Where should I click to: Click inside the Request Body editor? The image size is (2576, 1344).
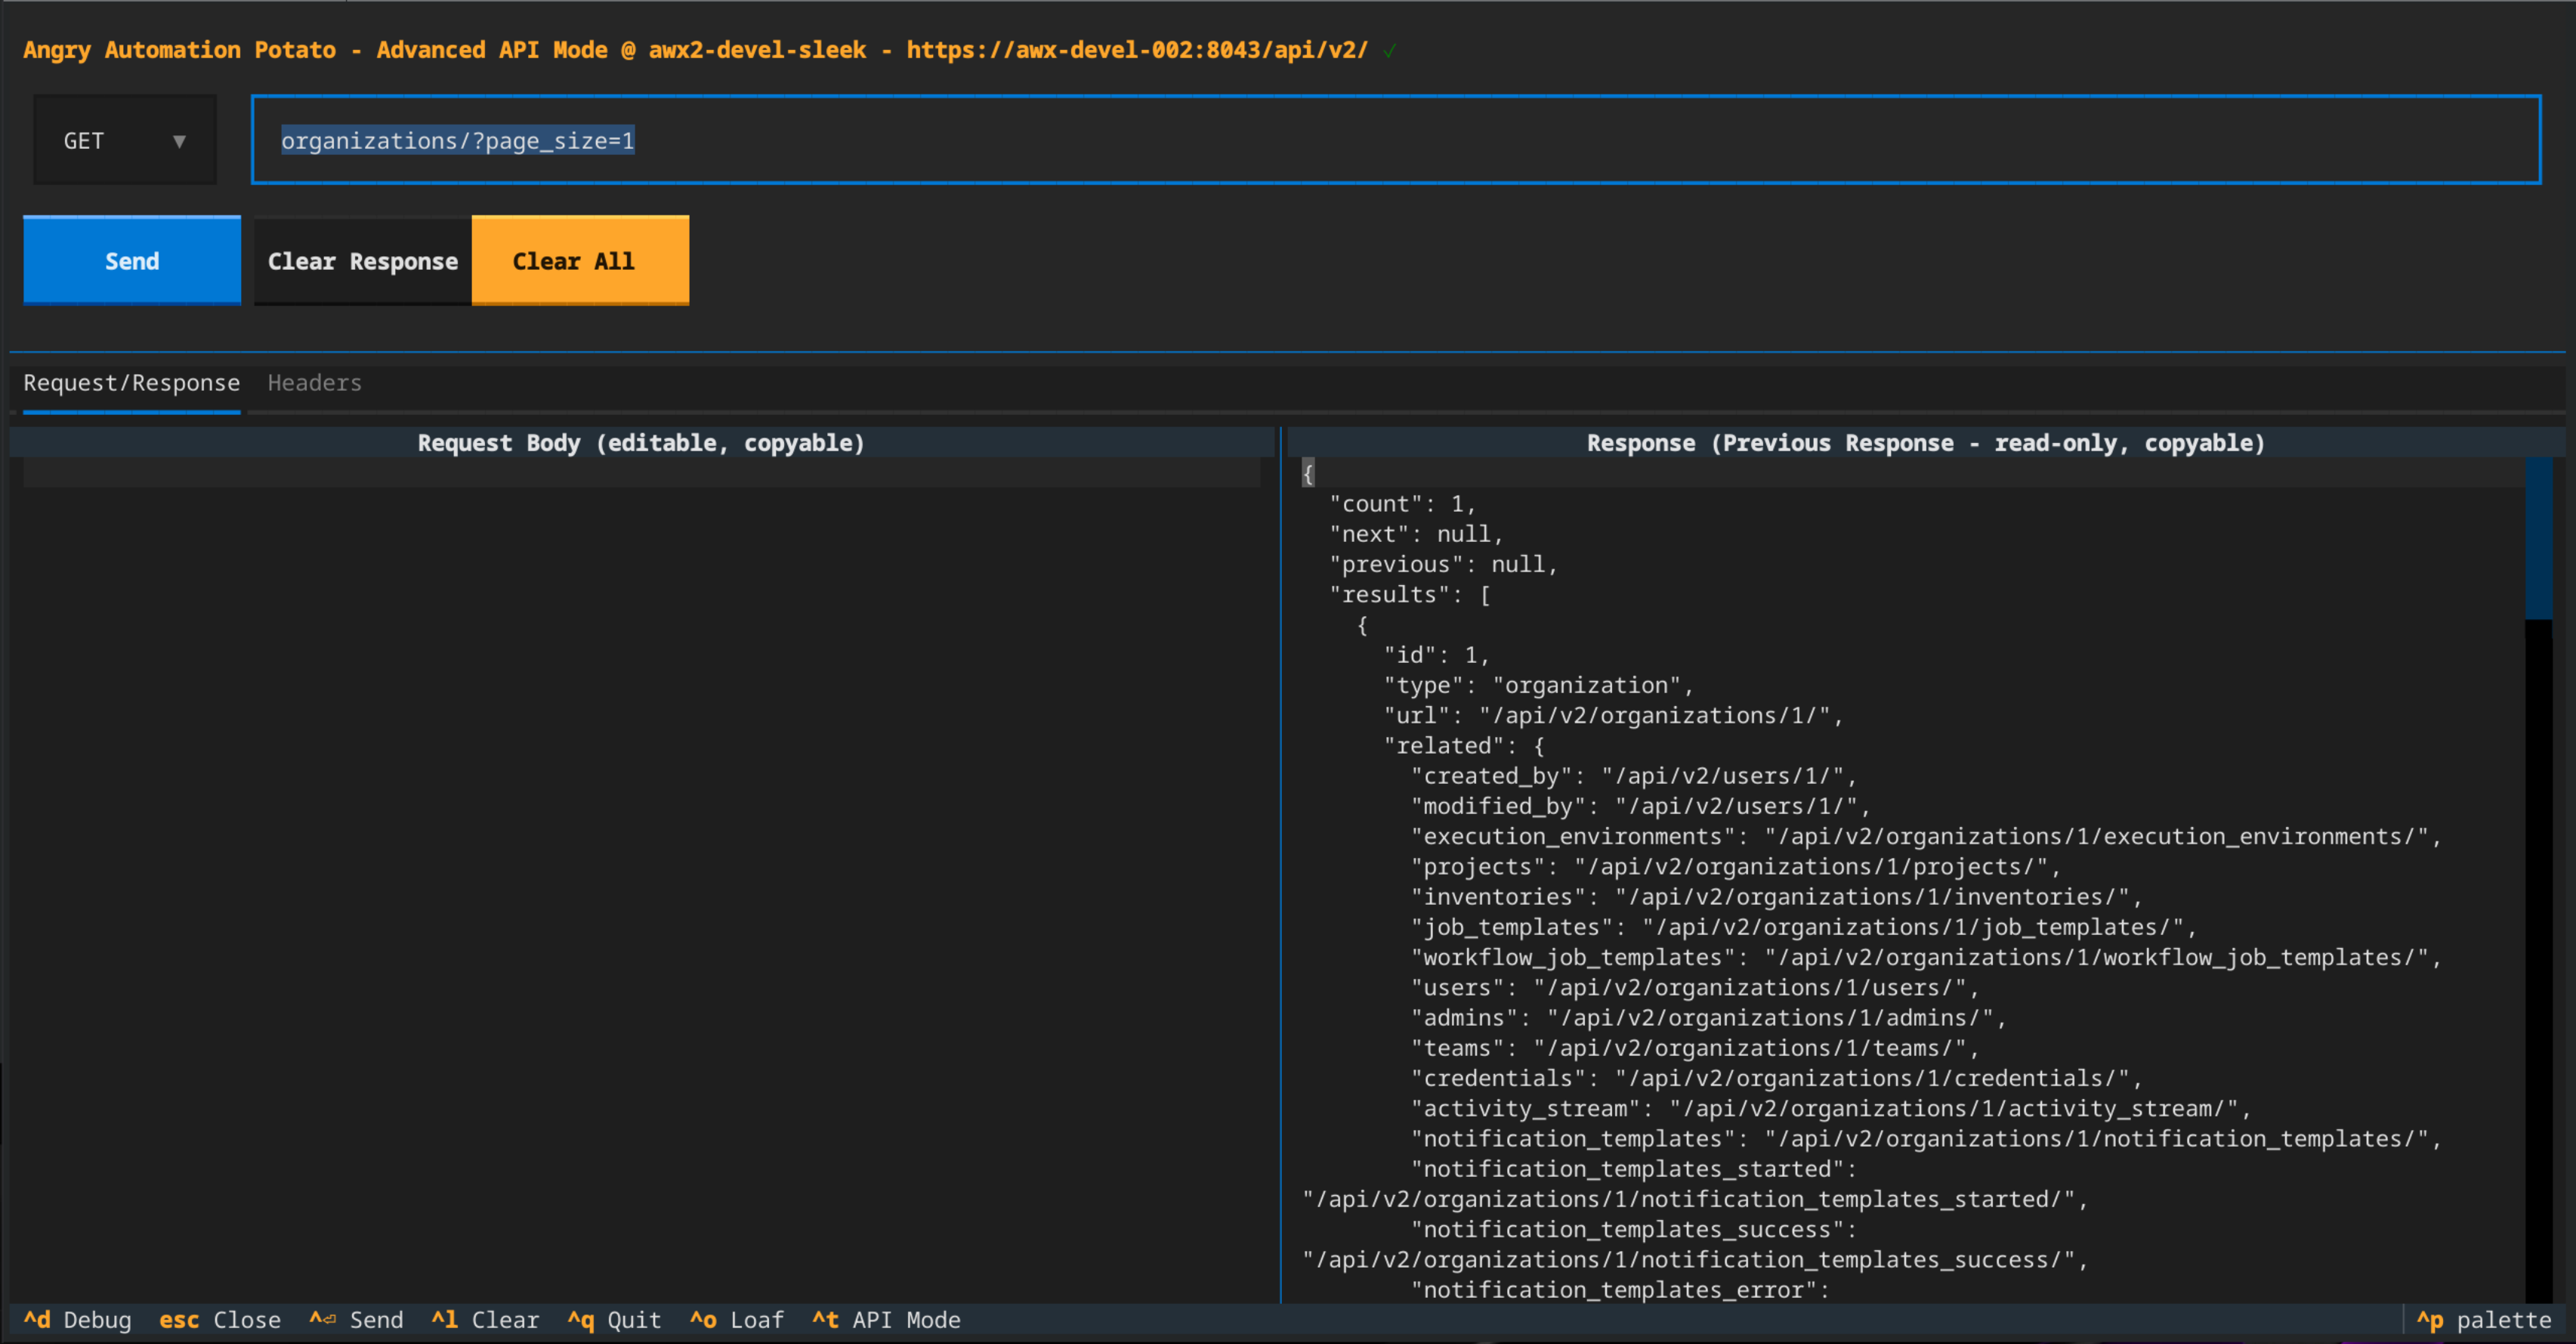click(641, 881)
